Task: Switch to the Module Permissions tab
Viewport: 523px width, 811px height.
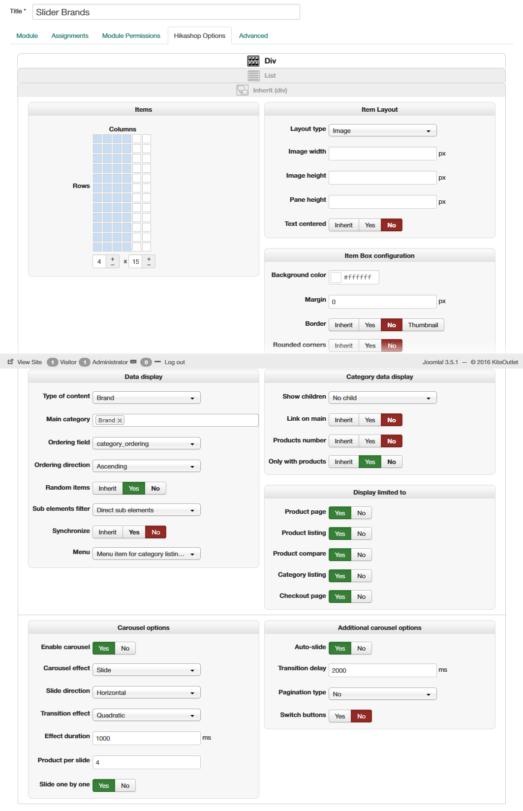Action: click(131, 36)
